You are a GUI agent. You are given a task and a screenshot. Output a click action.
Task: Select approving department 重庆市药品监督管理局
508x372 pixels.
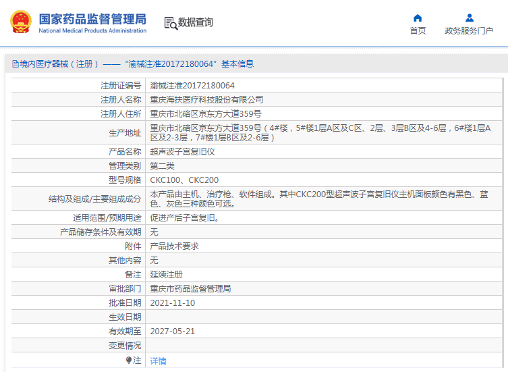click(x=190, y=289)
